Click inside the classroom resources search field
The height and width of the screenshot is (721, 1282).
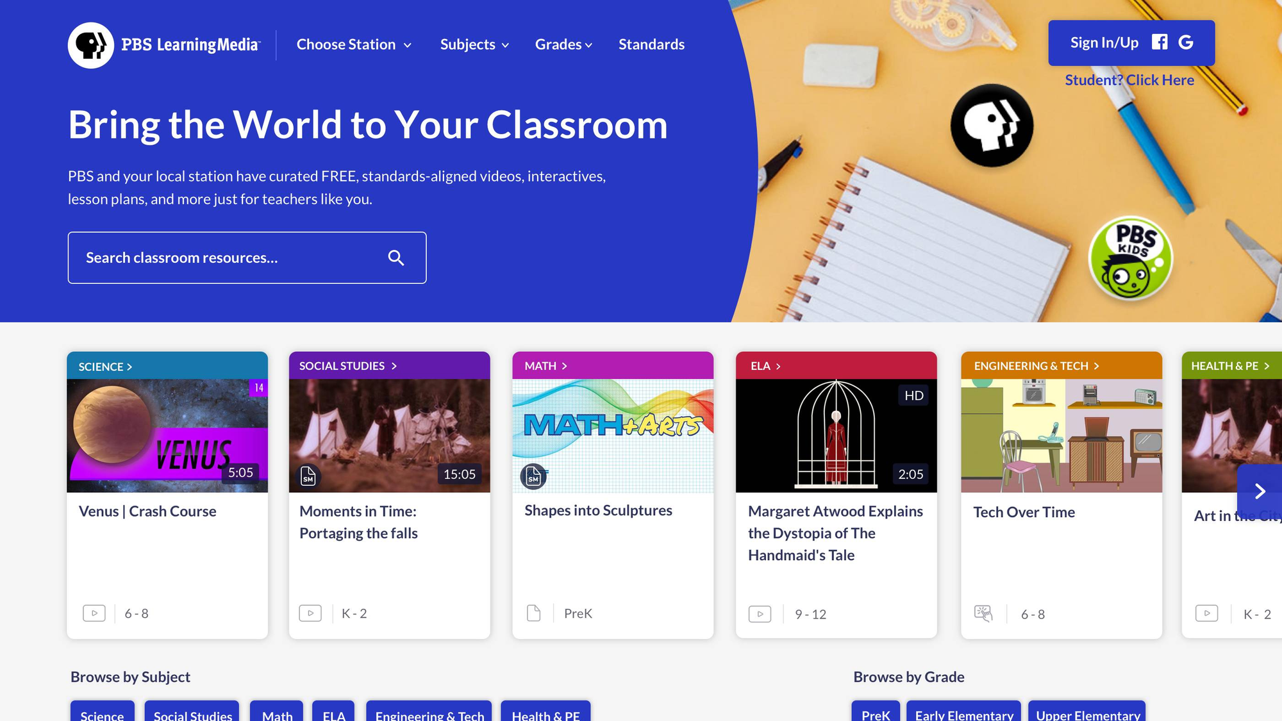pyautogui.click(x=224, y=257)
